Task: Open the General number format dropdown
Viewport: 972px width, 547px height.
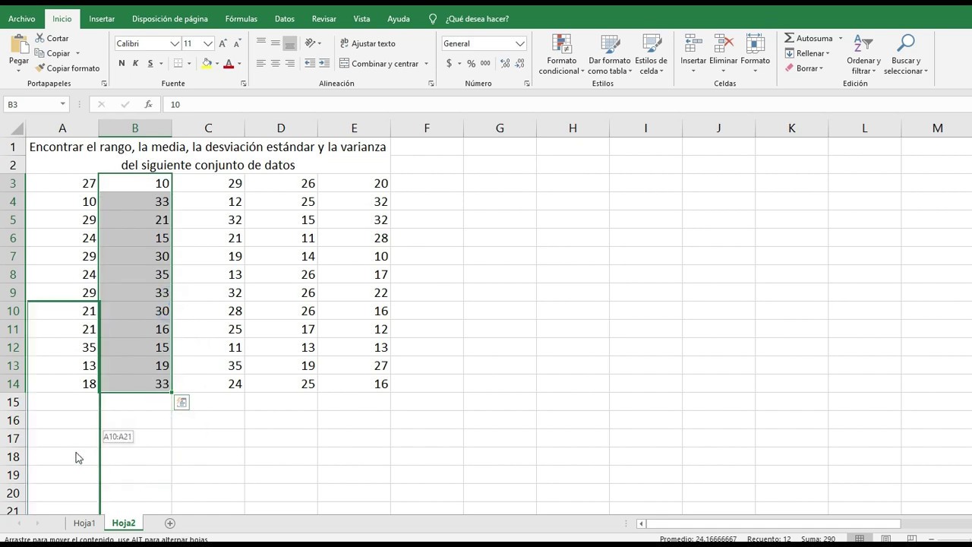Action: pyautogui.click(x=484, y=43)
